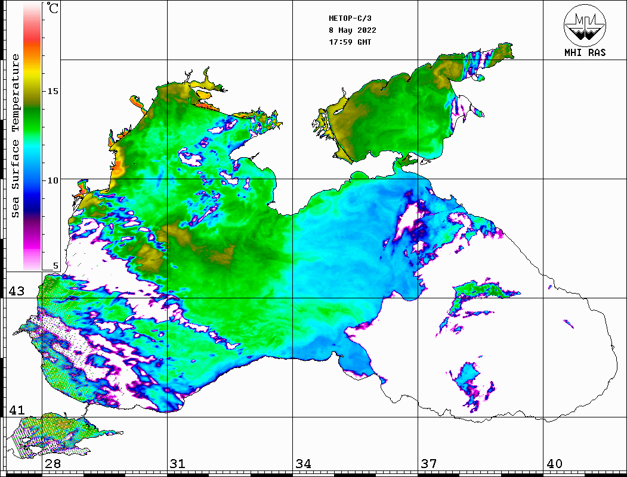Click the temperature color scale bar
Screen dimensions: 627x477
click(x=32, y=136)
